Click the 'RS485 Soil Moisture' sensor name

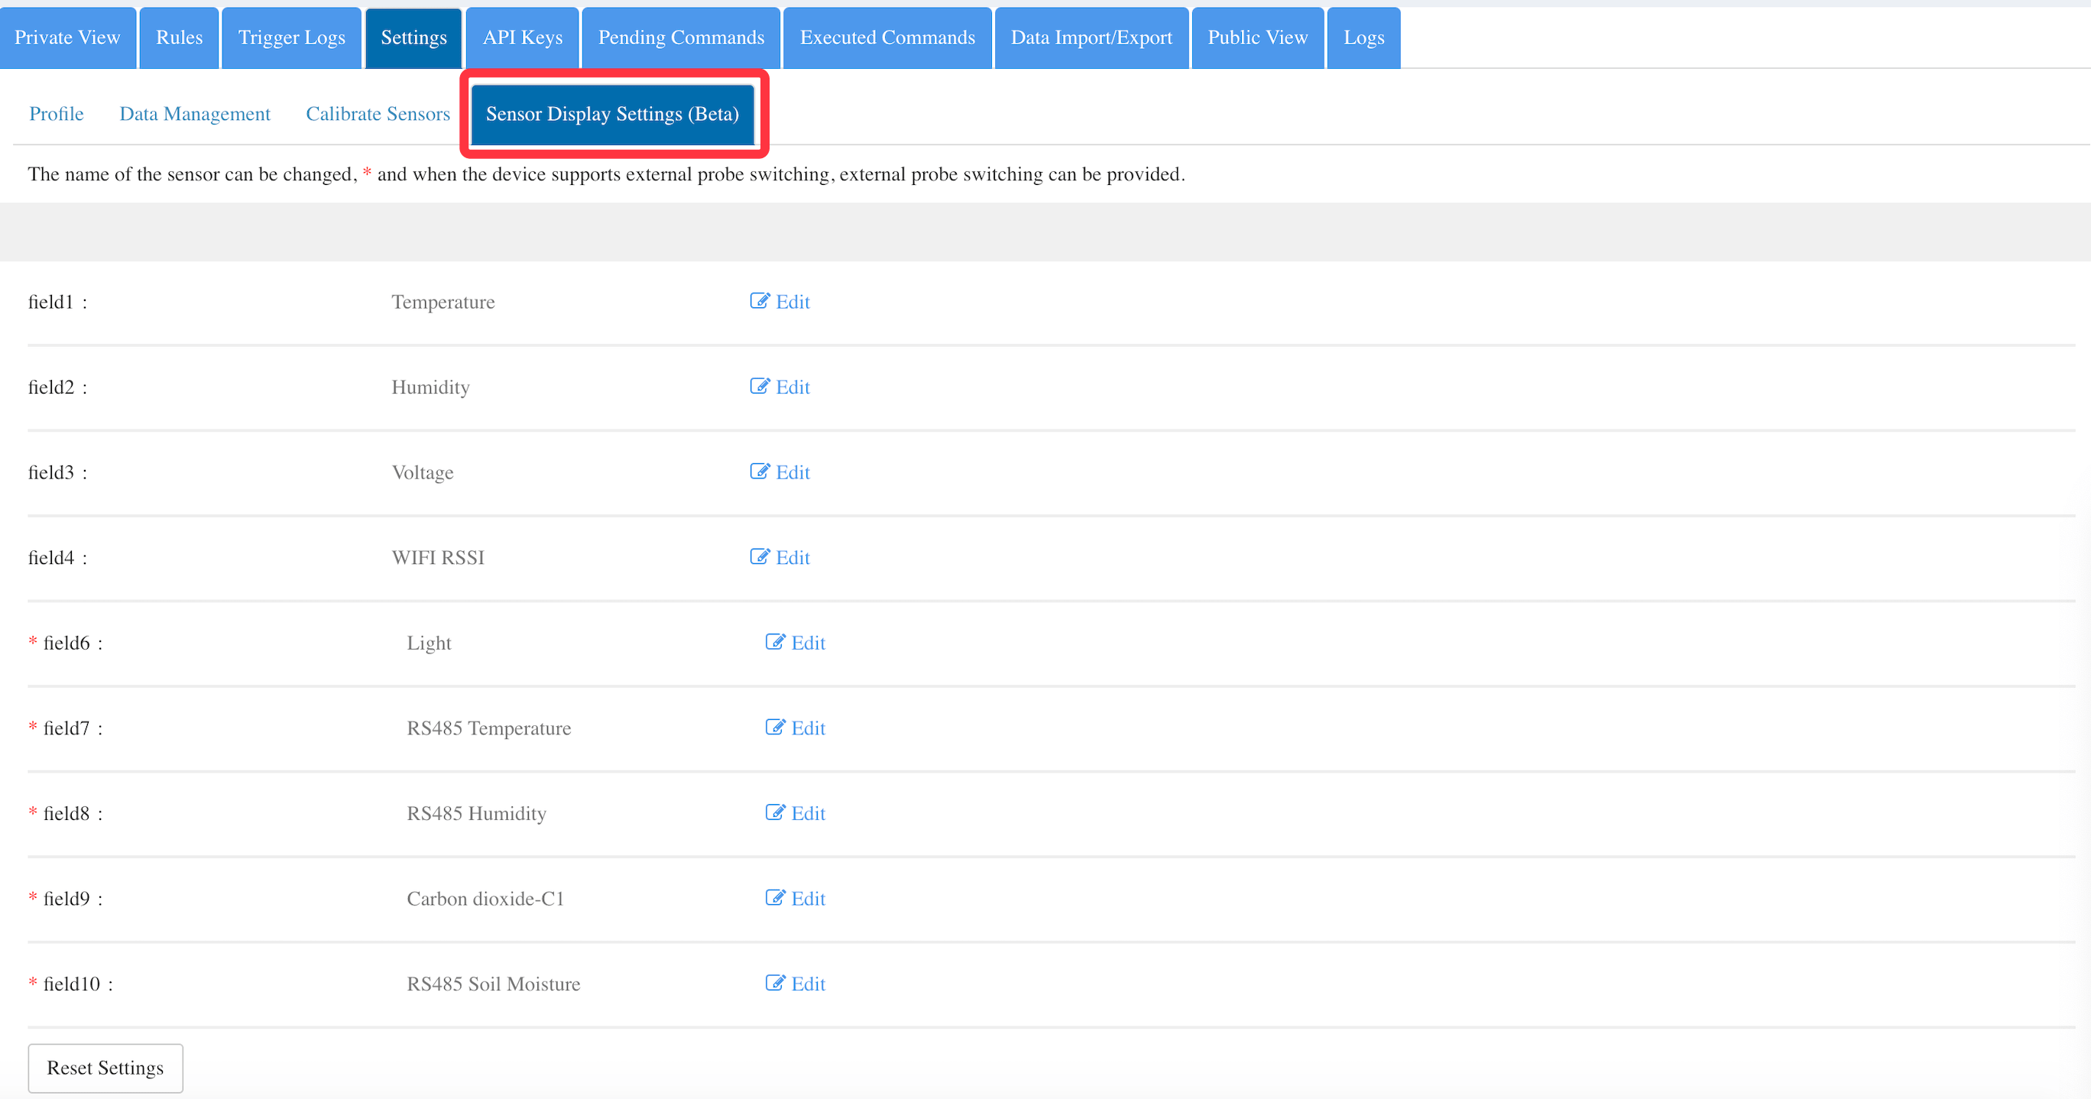click(494, 984)
